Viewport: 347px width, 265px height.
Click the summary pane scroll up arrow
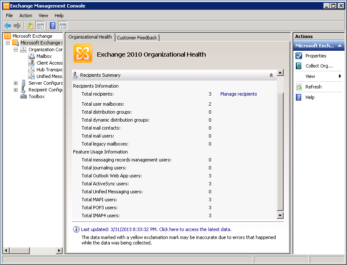coord(280,73)
